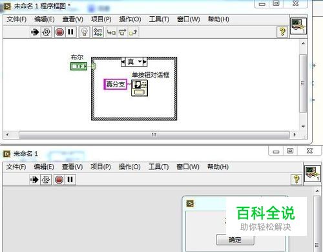The width and height of the screenshot is (323, 252).
Task: Open 帮助(H) menu in block diagram window
Action: tap(218, 19)
